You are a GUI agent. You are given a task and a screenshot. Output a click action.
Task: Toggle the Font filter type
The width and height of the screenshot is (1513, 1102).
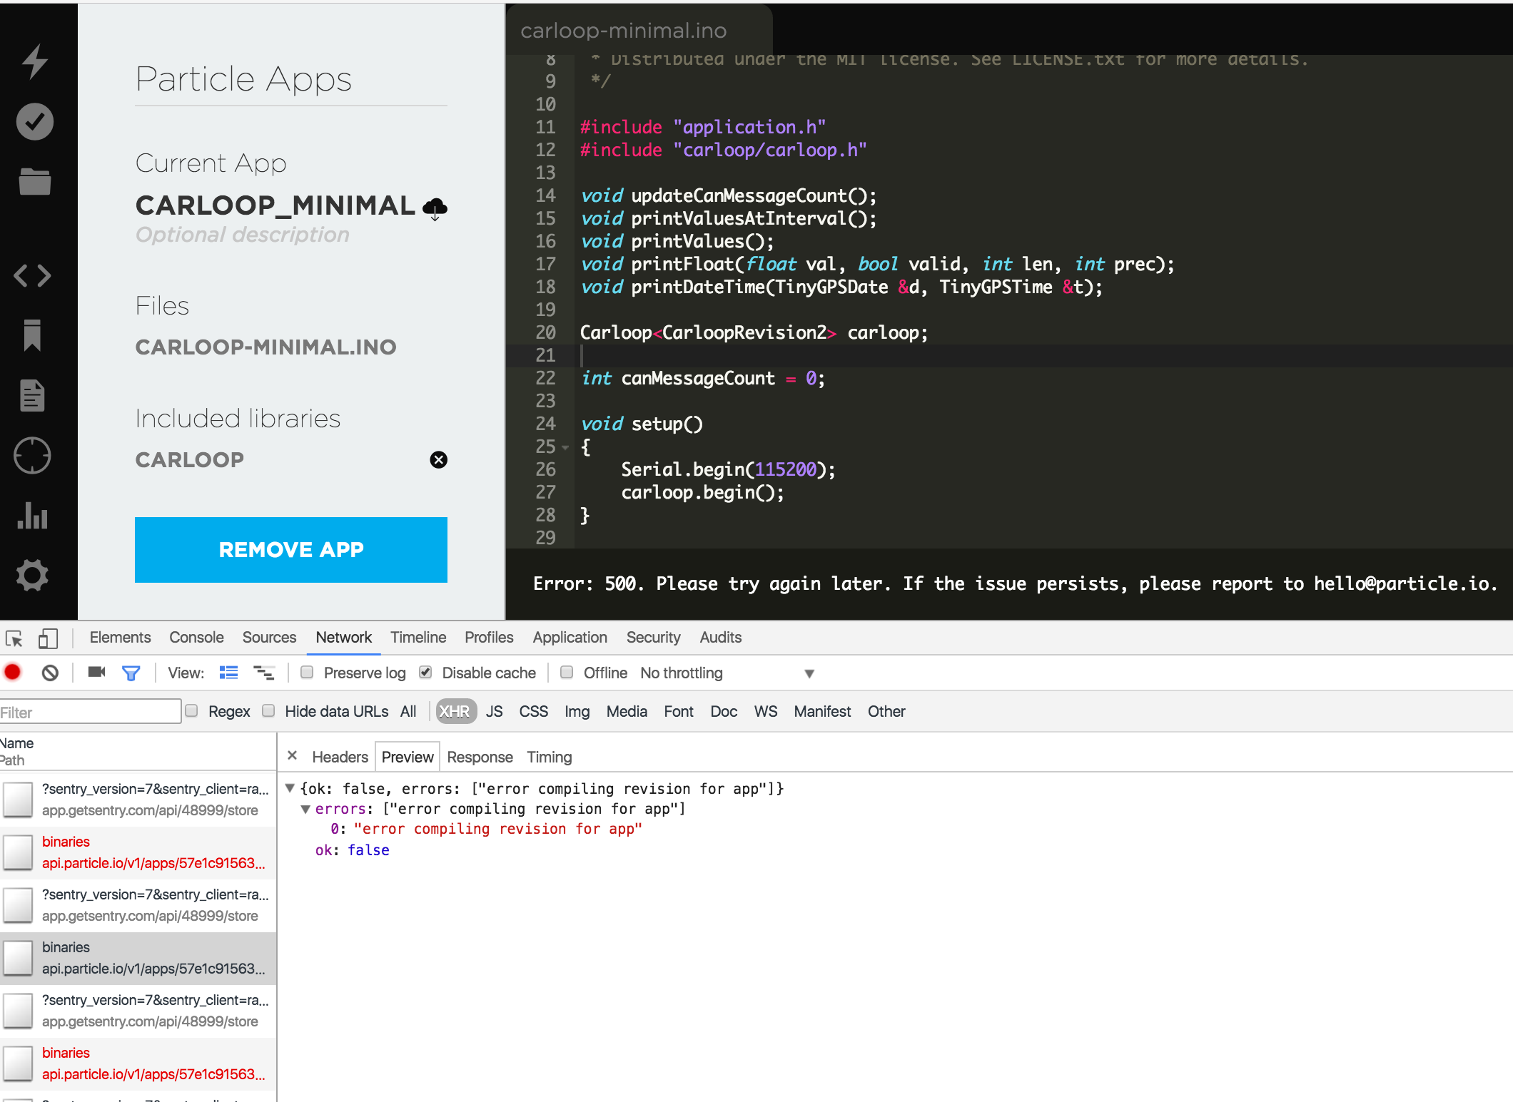tap(679, 711)
